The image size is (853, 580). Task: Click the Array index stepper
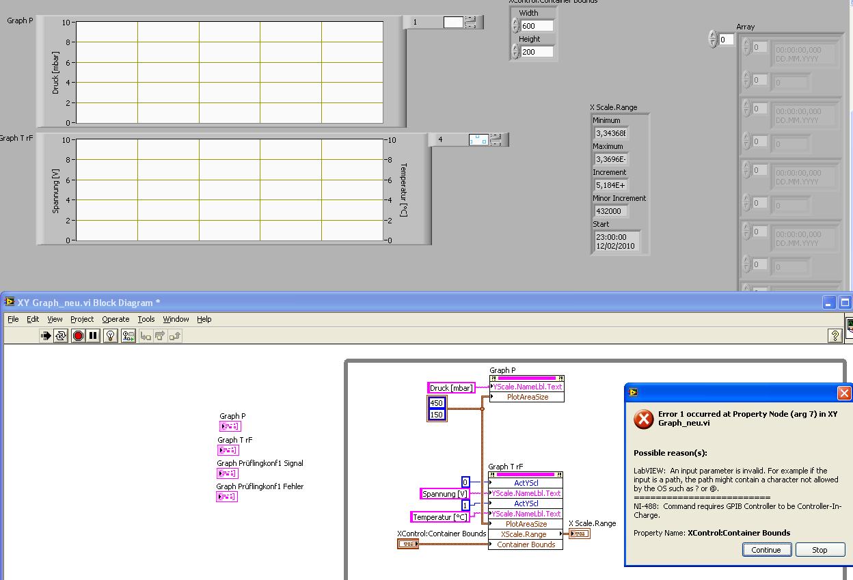pyautogui.click(x=713, y=40)
